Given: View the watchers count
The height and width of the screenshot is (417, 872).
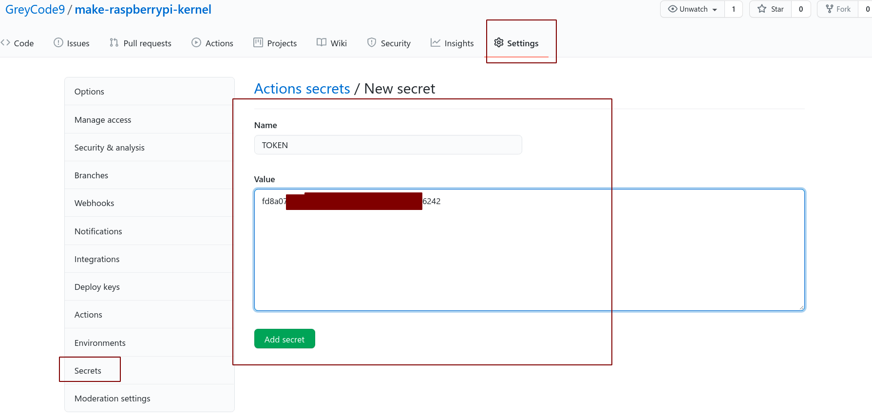Looking at the screenshot, I should 734,9.
